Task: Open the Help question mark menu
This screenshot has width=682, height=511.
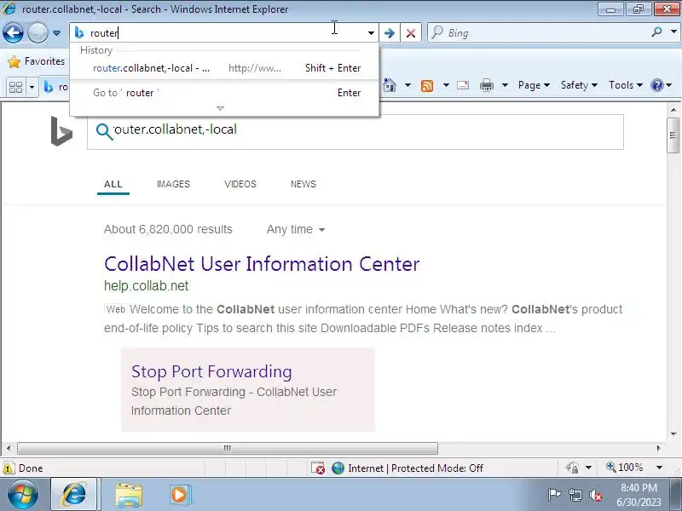Action: [x=662, y=85]
